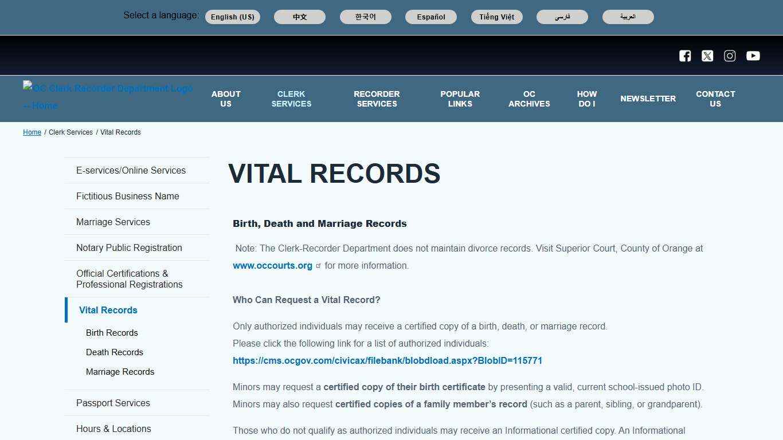Open the OC Archives dropdown
Screen dimensions: 783x440
(x=528, y=99)
